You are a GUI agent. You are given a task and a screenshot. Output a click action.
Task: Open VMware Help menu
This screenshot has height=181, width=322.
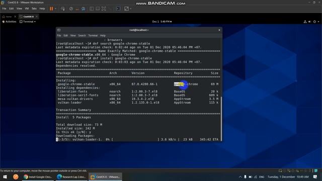click(x=42, y=9)
